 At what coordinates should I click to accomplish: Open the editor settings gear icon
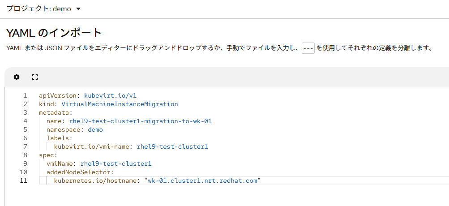[x=17, y=77]
